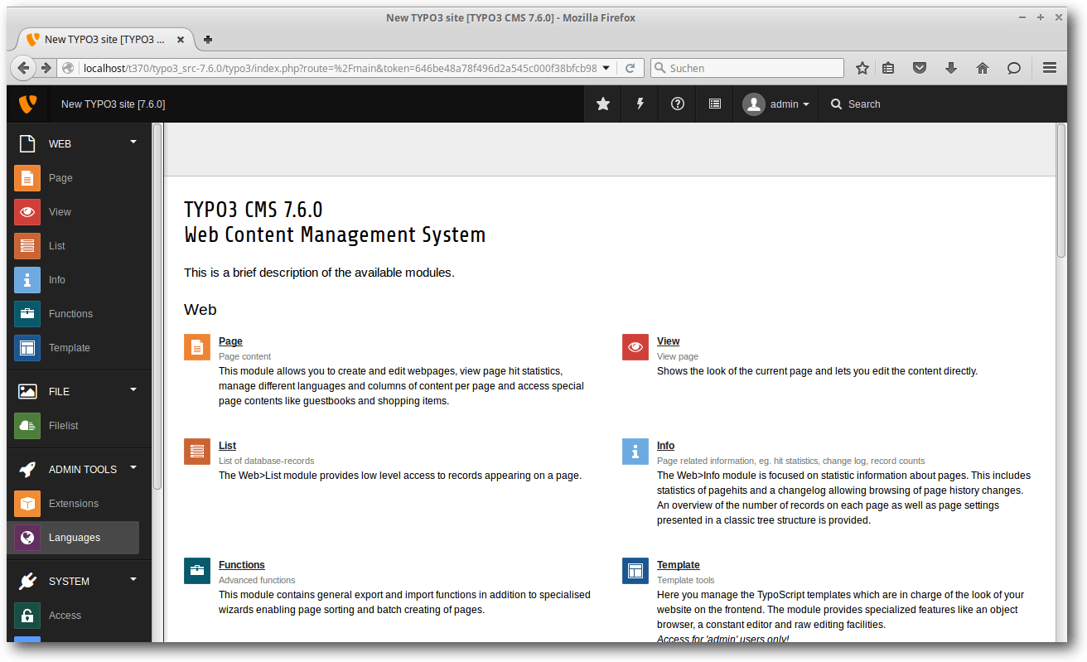The height and width of the screenshot is (662, 1087).
Task: Show Firefox bookmarks list icon
Action: click(x=888, y=68)
